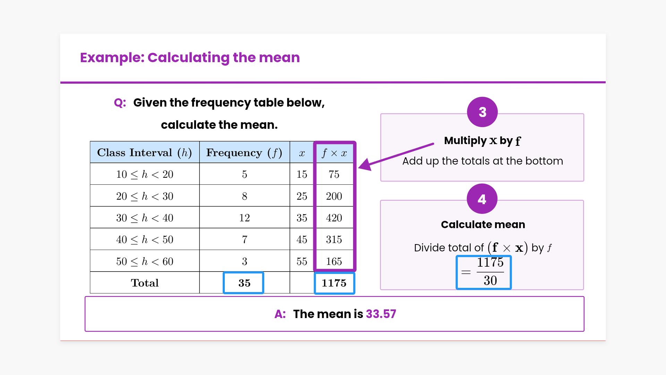Click the purple 'Q:' question label
The width and height of the screenshot is (666, 375).
click(120, 103)
